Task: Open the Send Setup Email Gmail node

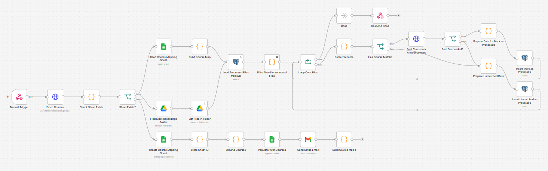Action: 308,140
